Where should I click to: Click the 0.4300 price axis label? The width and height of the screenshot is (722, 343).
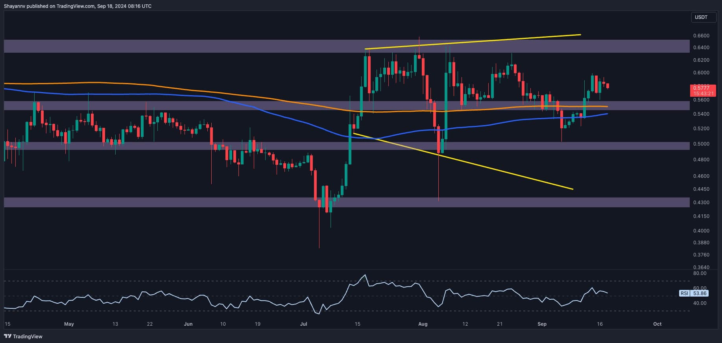click(701, 203)
